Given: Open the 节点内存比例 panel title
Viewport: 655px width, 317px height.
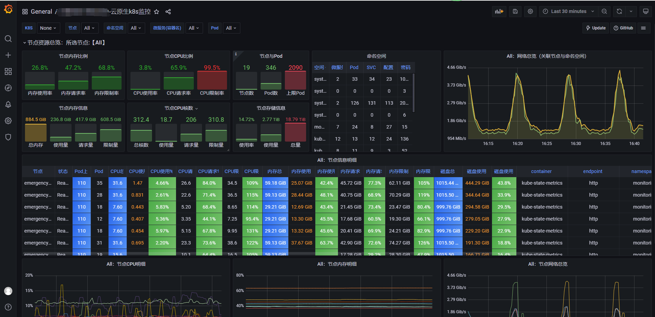Looking at the screenshot, I should click(73, 56).
